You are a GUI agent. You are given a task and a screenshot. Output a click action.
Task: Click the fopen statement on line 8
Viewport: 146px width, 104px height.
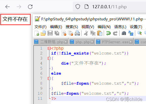pyautogui.click(x=100, y=83)
